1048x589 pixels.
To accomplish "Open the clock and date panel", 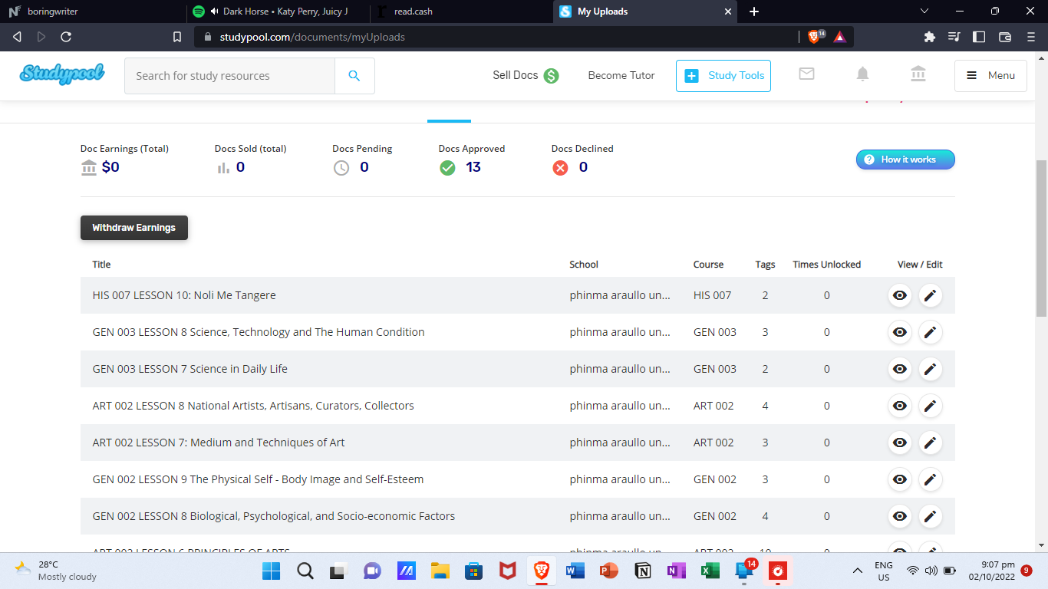I will click(992, 571).
